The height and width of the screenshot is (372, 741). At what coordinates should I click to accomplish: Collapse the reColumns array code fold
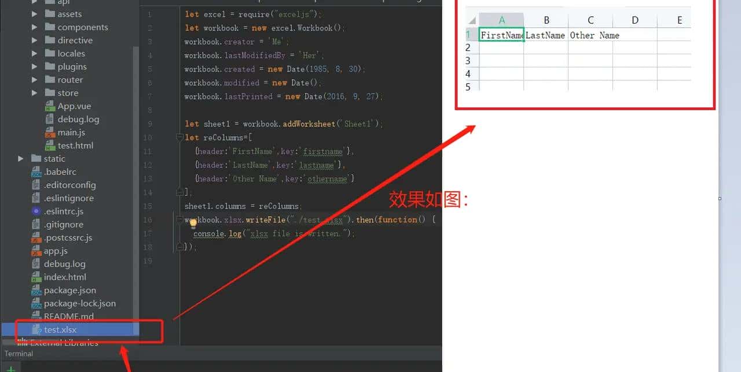tap(179, 137)
